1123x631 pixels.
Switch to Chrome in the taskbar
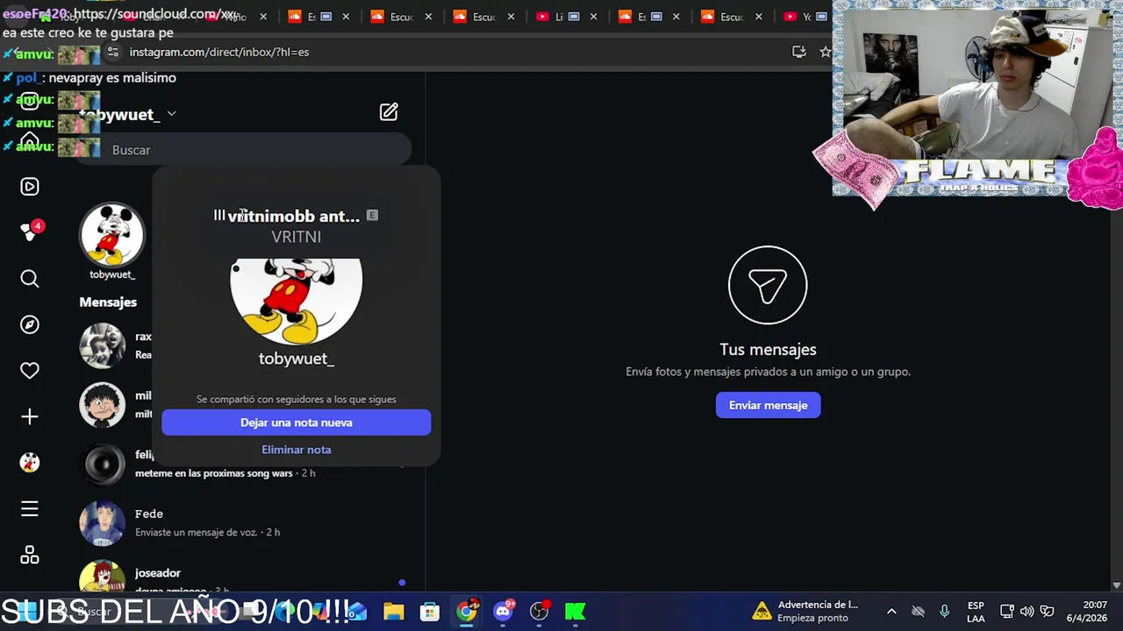pos(467,611)
